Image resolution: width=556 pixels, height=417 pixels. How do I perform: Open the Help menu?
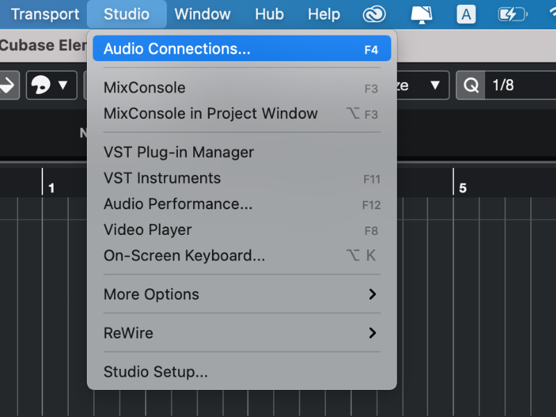(x=324, y=14)
